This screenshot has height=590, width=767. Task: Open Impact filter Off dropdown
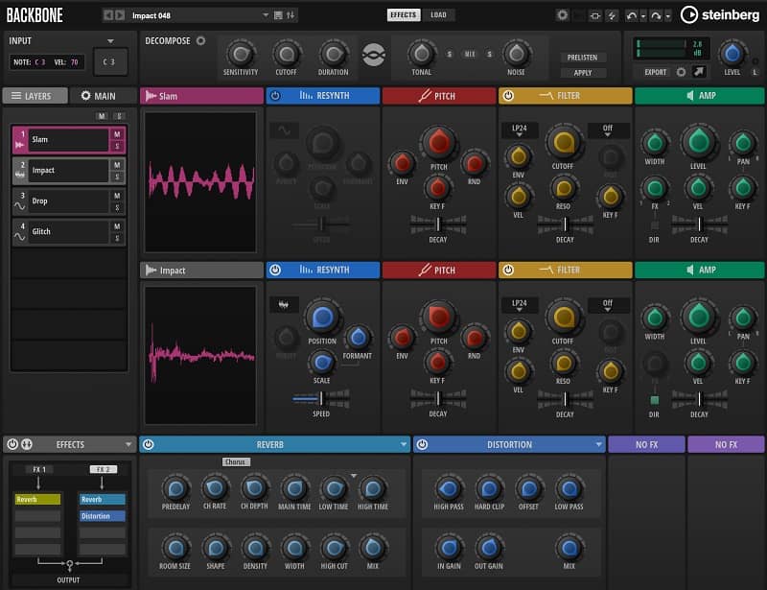pyautogui.click(x=608, y=304)
